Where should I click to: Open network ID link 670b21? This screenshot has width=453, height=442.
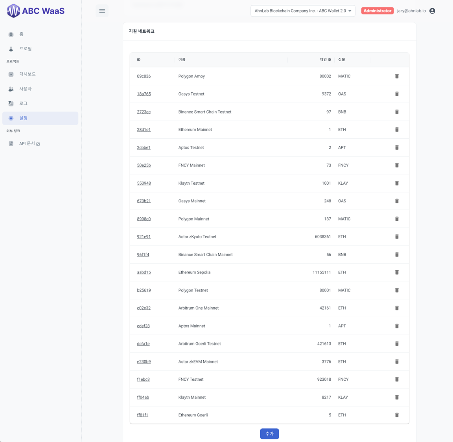(144, 201)
